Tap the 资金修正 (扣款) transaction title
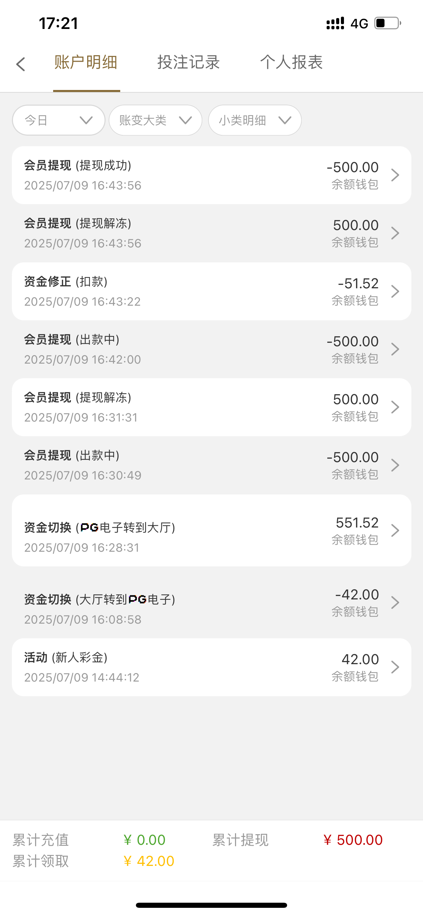423x916 pixels. coord(66,281)
